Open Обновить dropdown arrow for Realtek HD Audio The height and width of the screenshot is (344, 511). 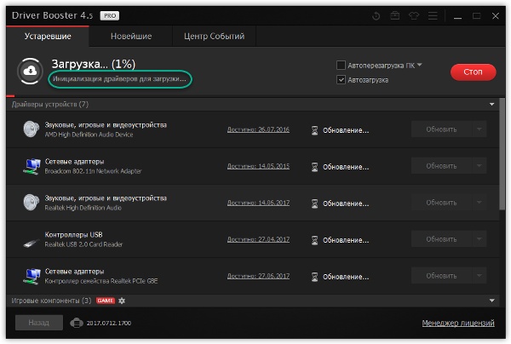[x=479, y=203]
